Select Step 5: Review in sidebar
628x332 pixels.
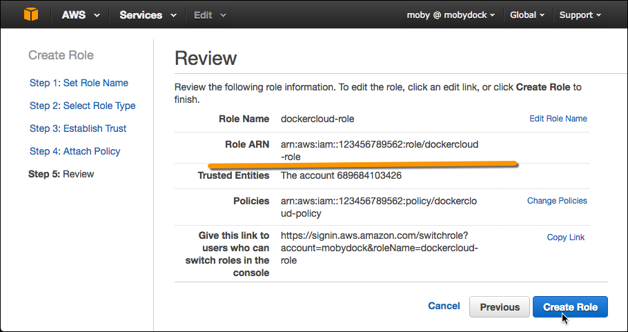click(61, 174)
